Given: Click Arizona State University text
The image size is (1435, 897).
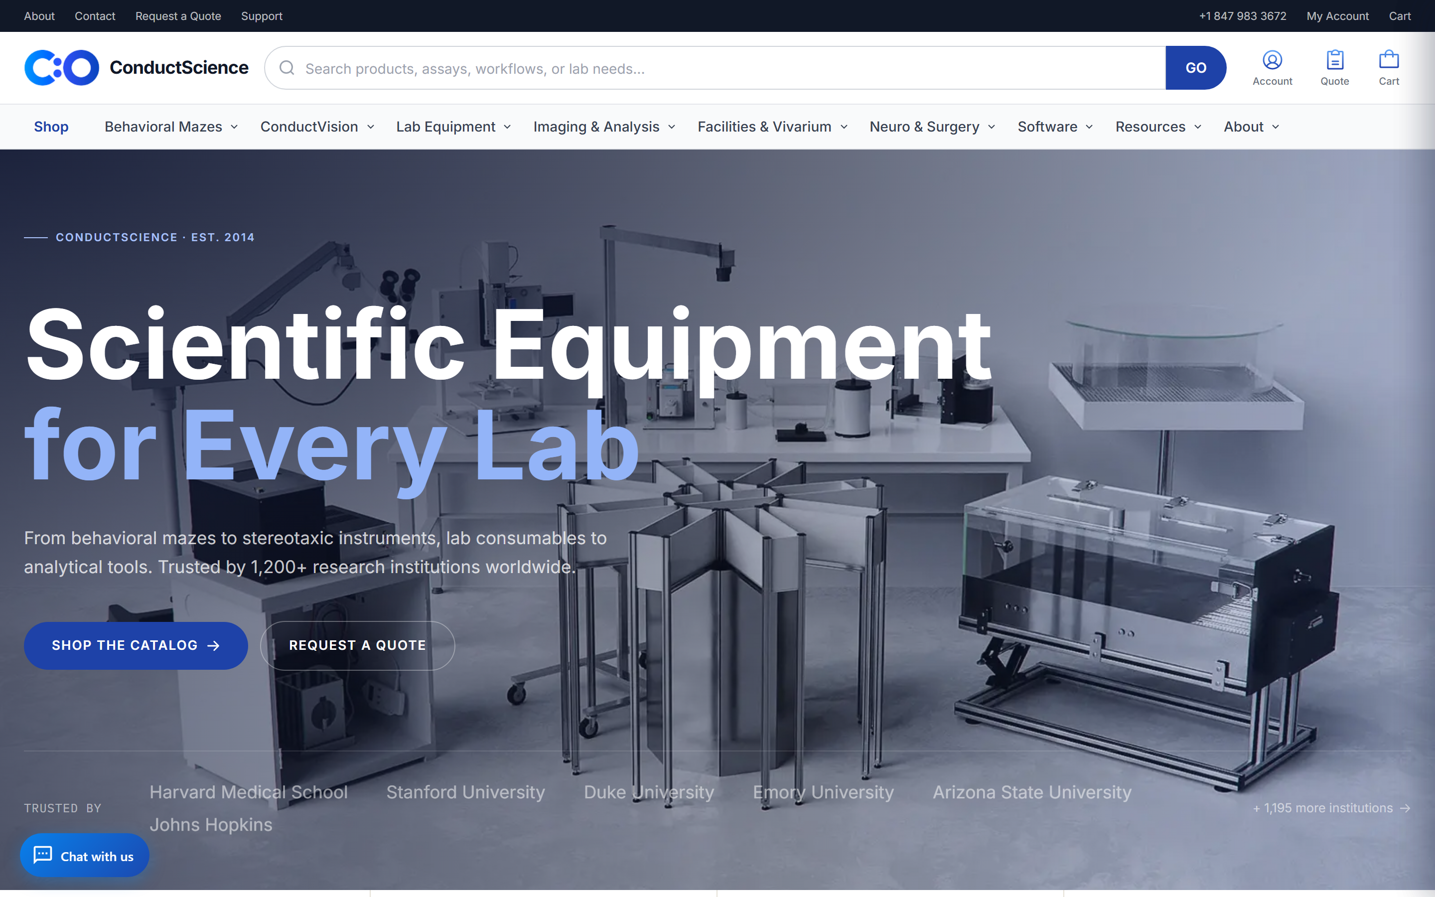Looking at the screenshot, I should tap(1032, 792).
